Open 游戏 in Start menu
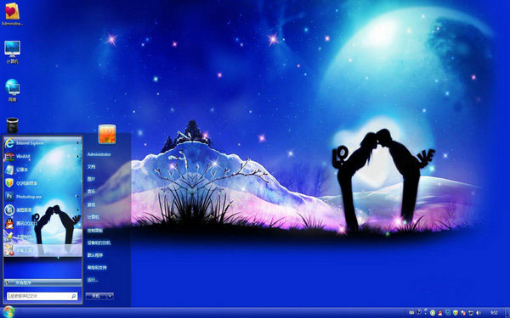The height and width of the screenshot is (318, 510). [91, 204]
